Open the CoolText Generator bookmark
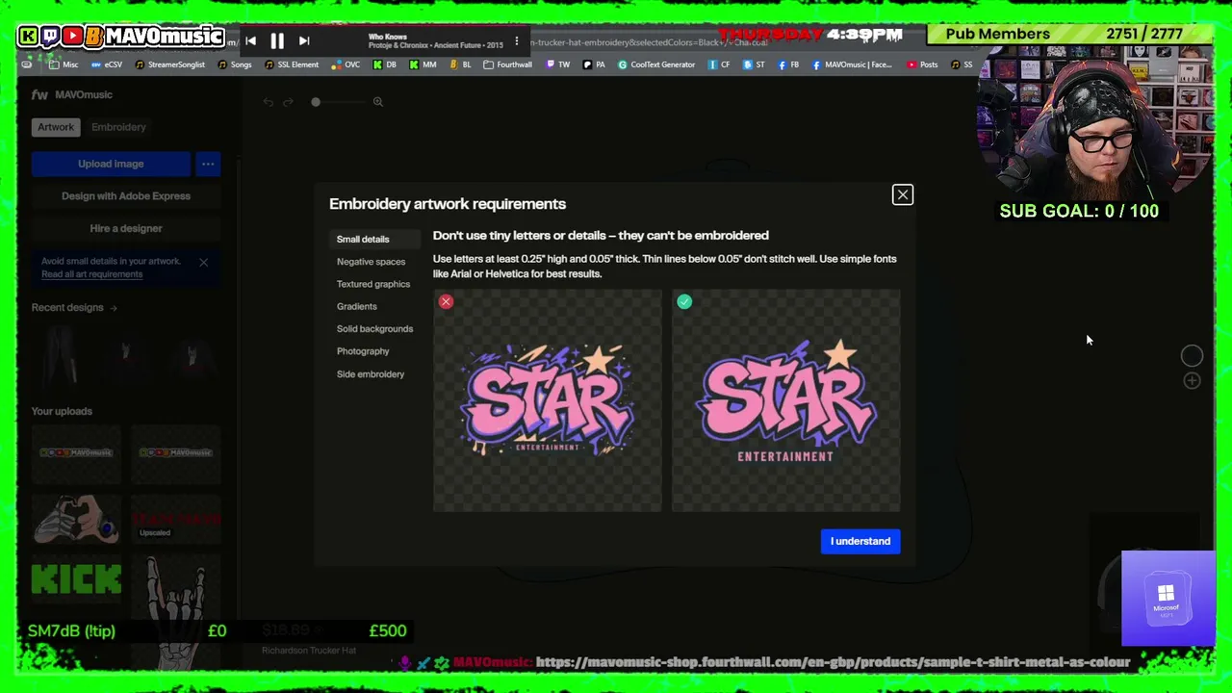 click(656, 65)
